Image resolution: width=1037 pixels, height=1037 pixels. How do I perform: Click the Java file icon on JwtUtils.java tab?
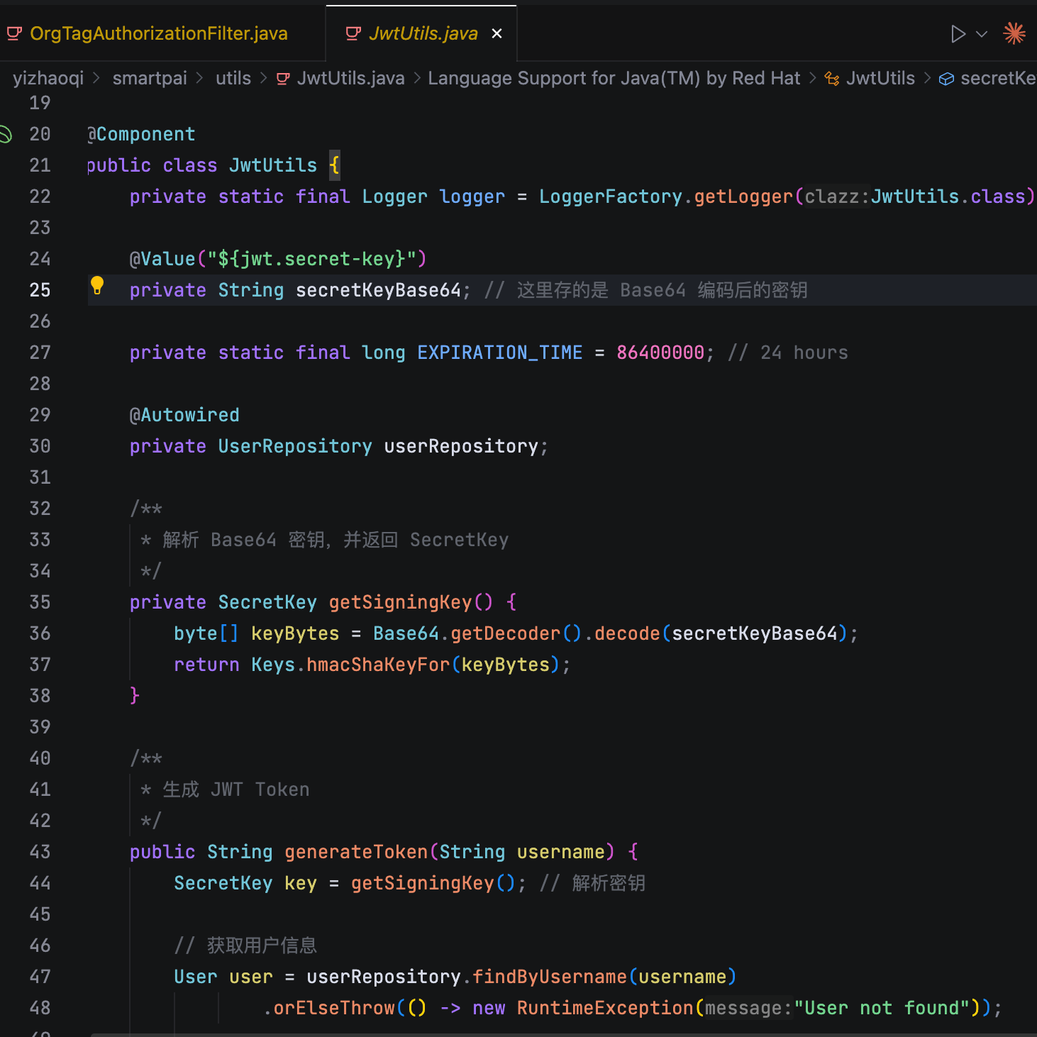pyautogui.click(x=353, y=33)
